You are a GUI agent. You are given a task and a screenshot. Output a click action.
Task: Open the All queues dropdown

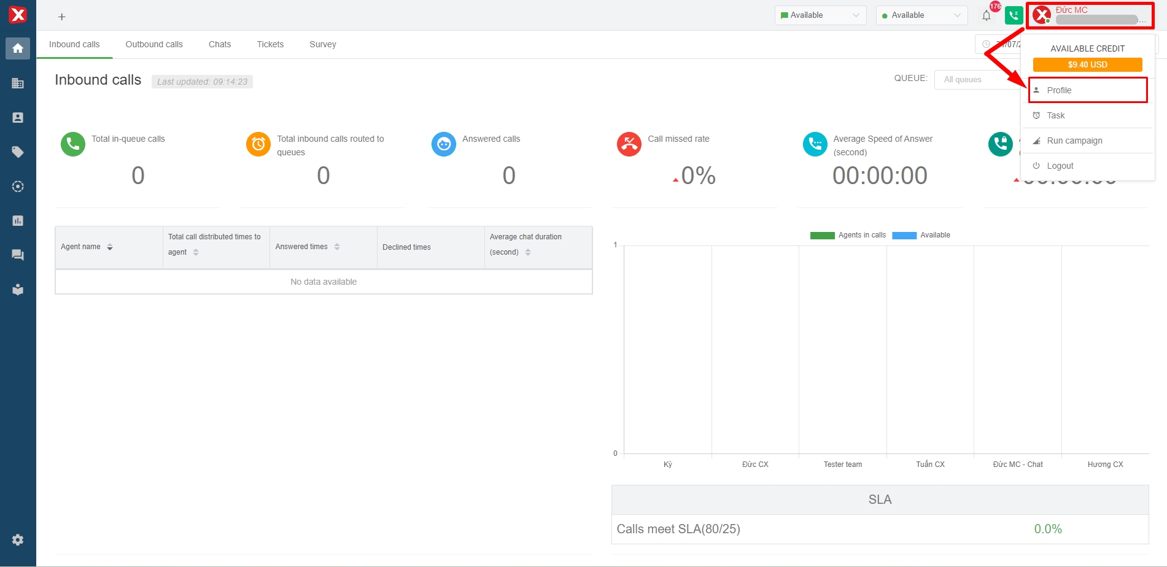[x=976, y=79]
